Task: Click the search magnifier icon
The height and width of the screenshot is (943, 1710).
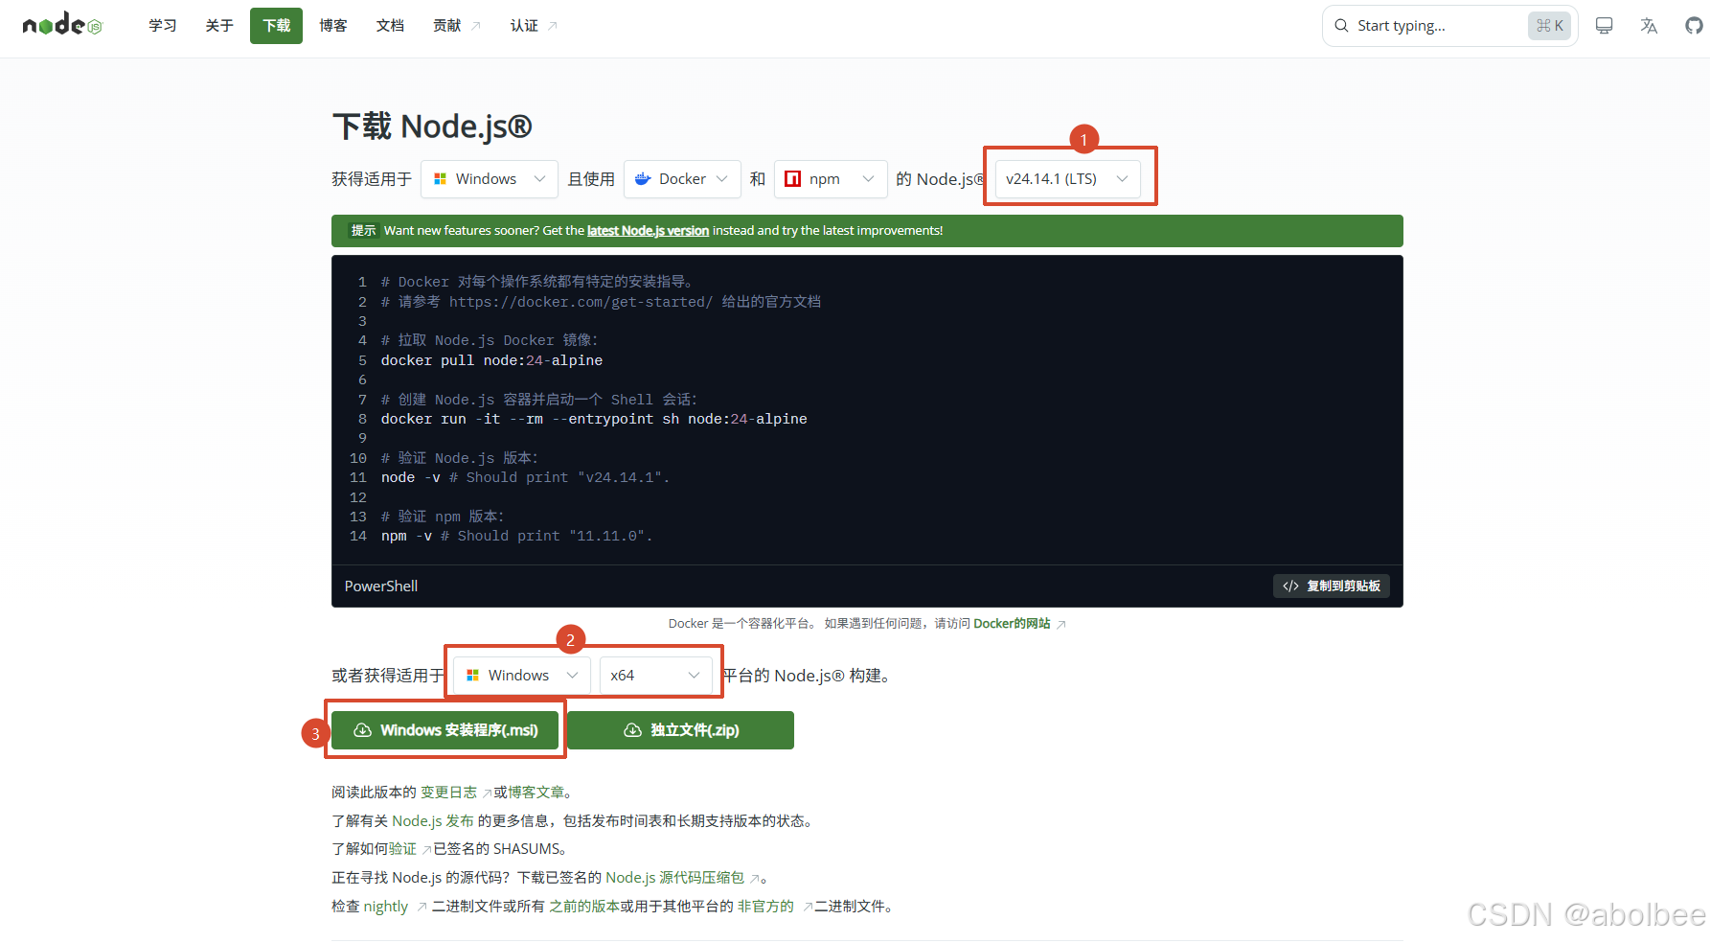Action: click(x=1341, y=26)
